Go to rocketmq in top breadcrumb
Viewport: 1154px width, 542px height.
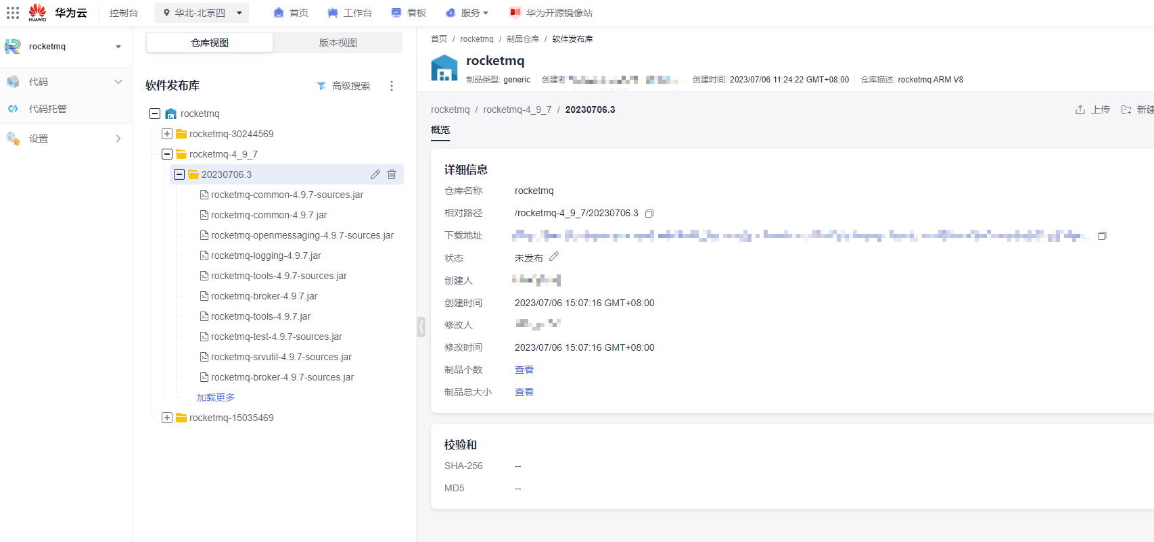(477, 39)
